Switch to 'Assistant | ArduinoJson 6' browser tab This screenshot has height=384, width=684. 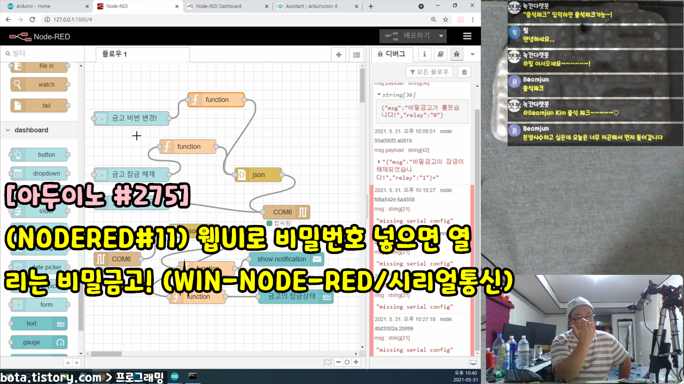pyautogui.click(x=315, y=6)
